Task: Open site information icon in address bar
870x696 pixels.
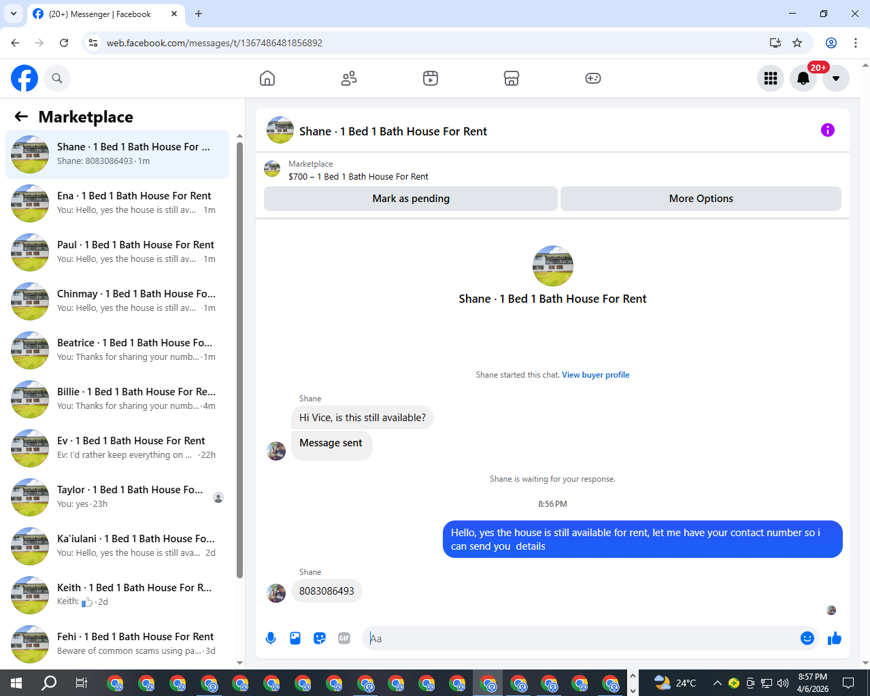Action: click(x=94, y=43)
